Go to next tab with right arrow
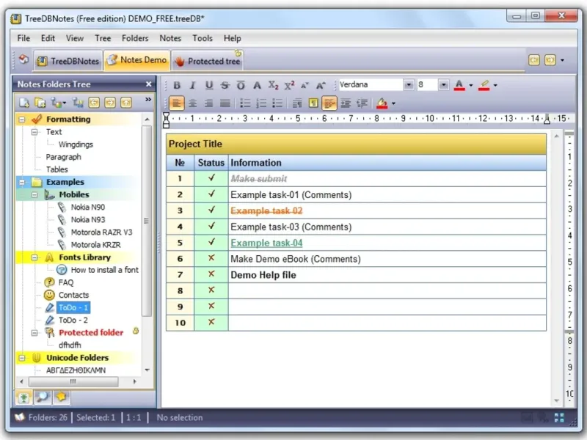Screen dimensions: 587x440 coord(550,60)
